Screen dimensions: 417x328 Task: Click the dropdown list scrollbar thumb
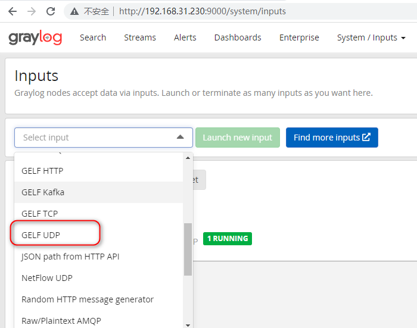(x=188, y=249)
